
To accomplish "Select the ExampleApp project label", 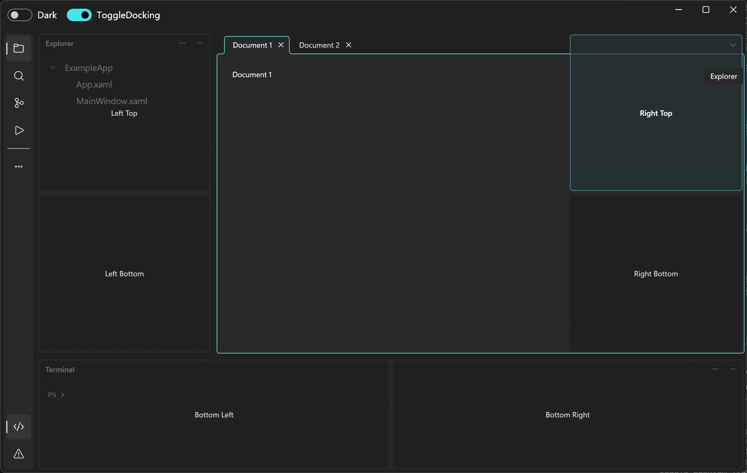I will [x=88, y=68].
